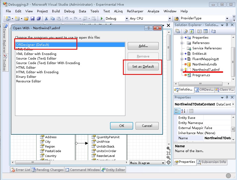Select XML Editor with Encoding in the list

click(x=70, y=54)
